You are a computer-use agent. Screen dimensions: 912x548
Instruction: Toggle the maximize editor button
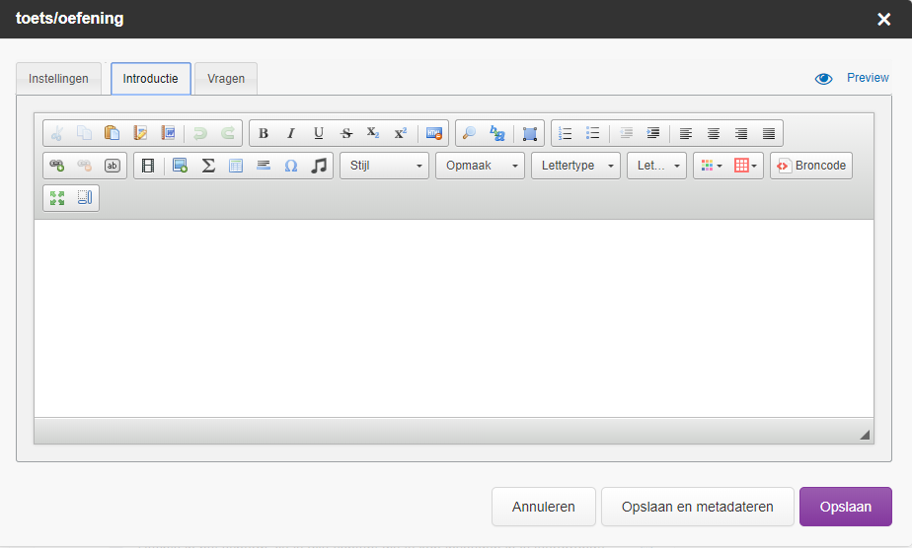tap(57, 198)
